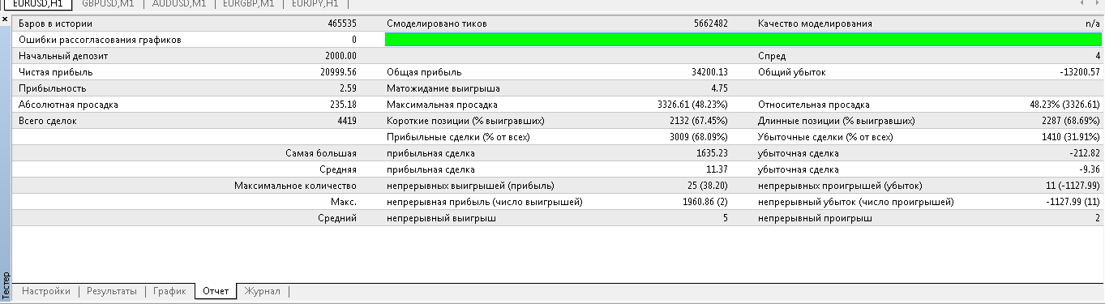
Task: Select the value 48.23% (3326.61)
Action: [x=1065, y=105]
